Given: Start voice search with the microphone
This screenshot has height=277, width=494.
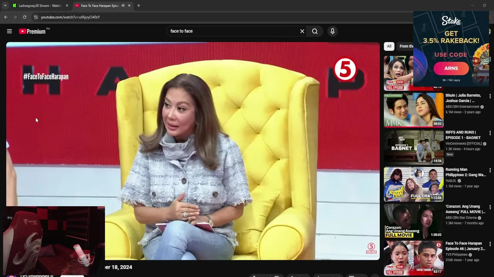Looking at the screenshot, I should point(332,31).
